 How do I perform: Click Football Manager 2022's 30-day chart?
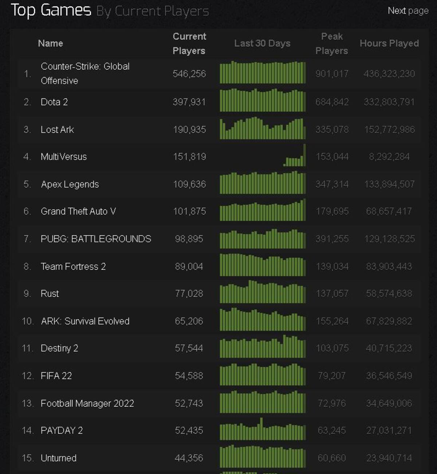pyautogui.click(x=263, y=402)
